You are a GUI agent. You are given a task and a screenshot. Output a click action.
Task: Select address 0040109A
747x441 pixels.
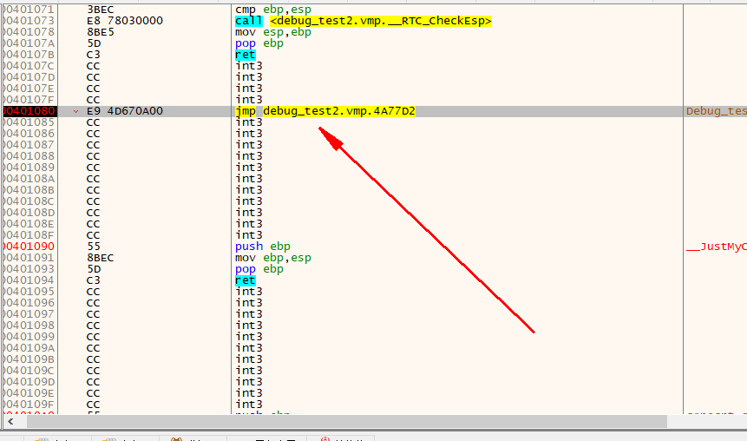(x=29, y=348)
